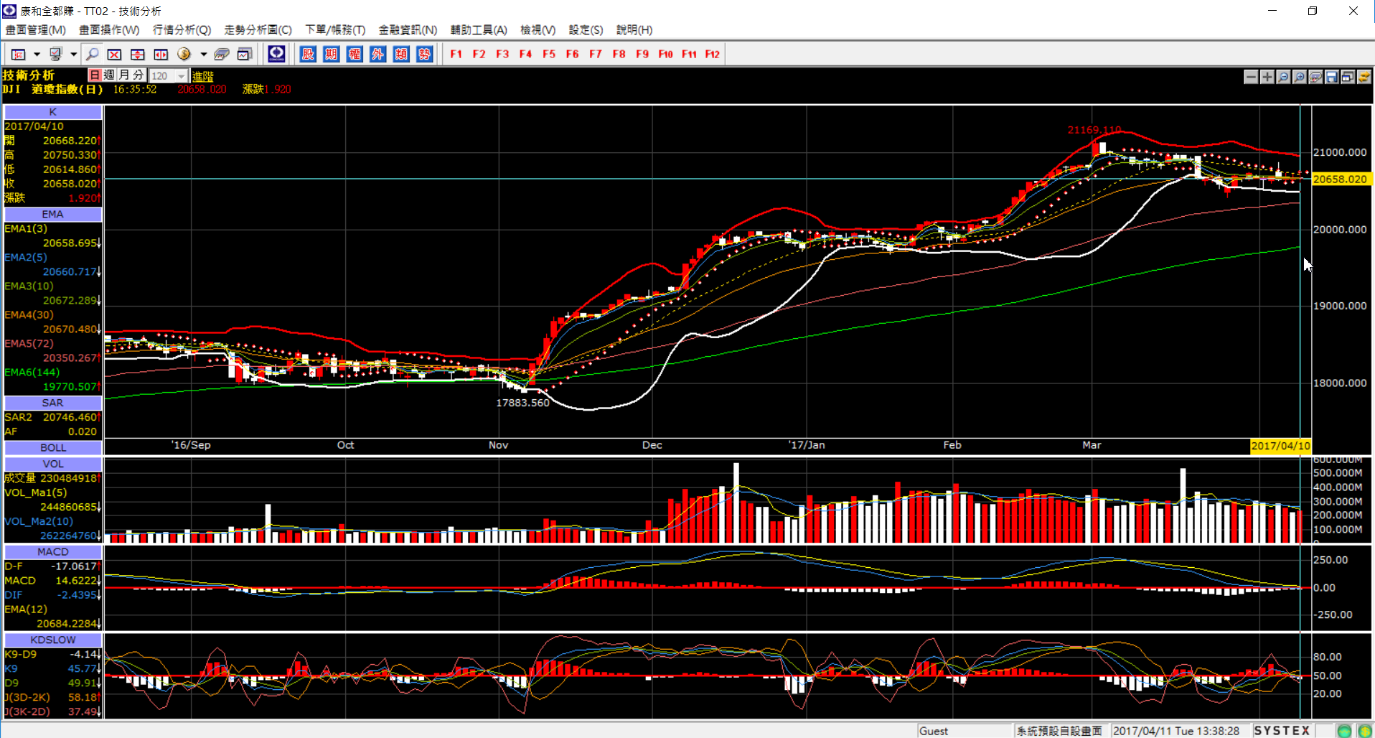Image resolution: width=1375 pixels, height=738 pixels.
Task: Click the 2017/04/10 date marker on axis
Action: [x=1280, y=446]
